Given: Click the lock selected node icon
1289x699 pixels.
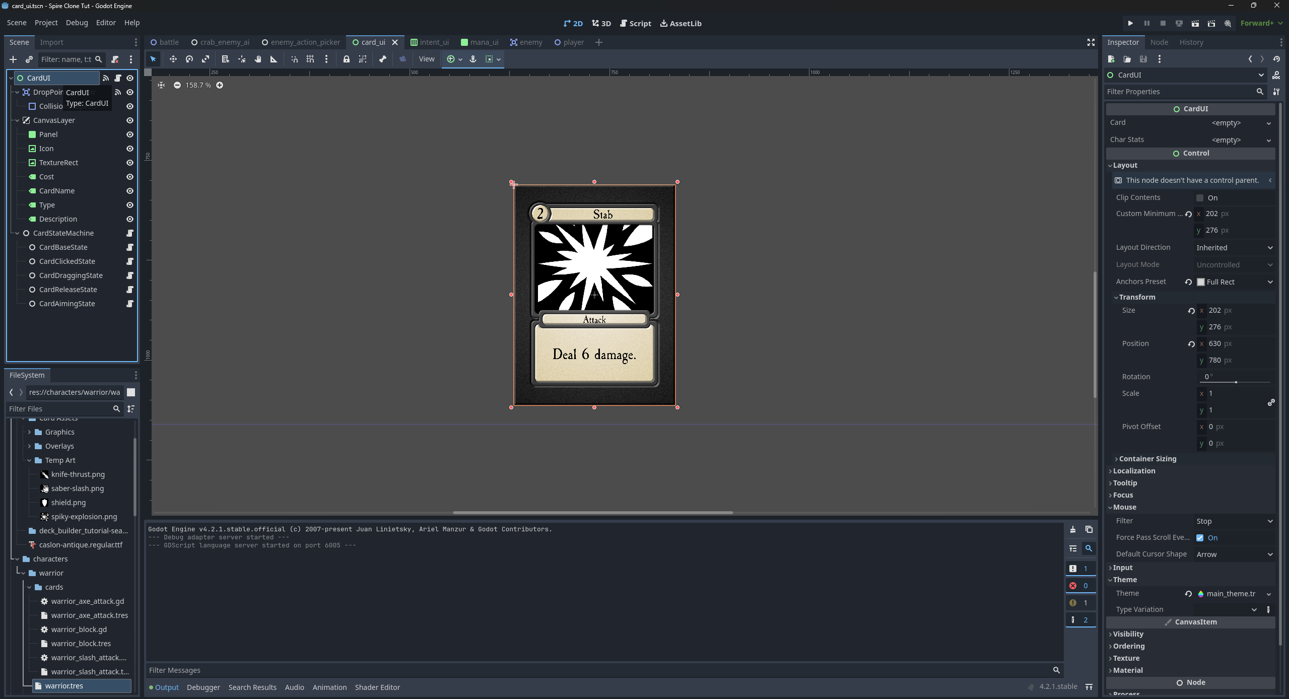Looking at the screenshot, I should 346,59.
